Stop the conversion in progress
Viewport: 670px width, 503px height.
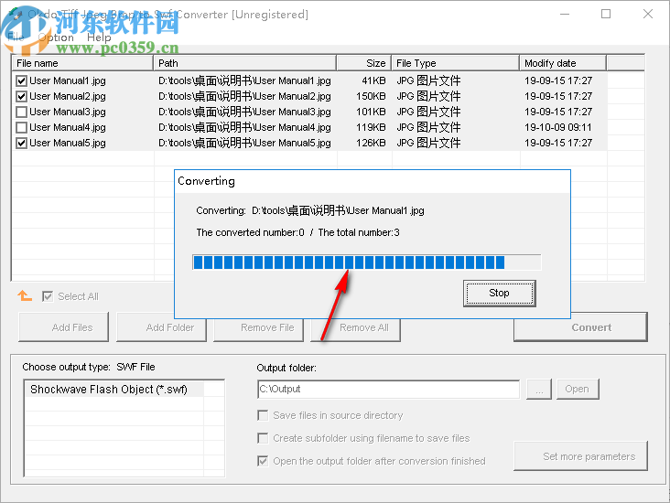[x=499, y=293]
